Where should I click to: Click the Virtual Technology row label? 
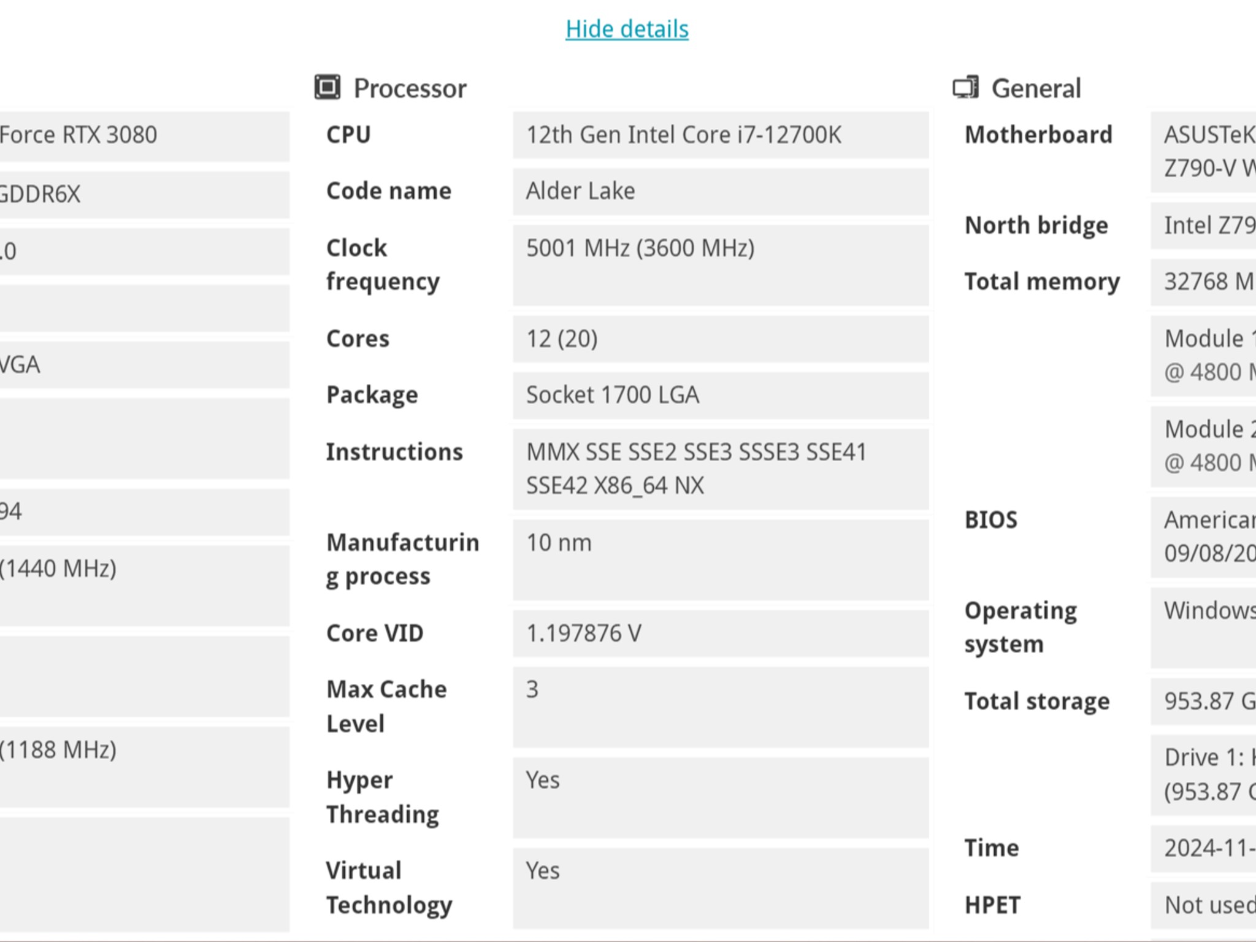[x=389, y=888]
